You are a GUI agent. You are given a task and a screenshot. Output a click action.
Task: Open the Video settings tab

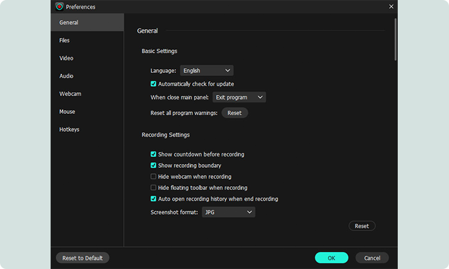point(87,58)
